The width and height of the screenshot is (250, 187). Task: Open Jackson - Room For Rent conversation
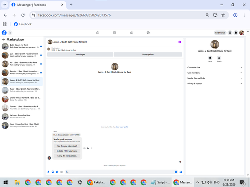tap(22, 117)
